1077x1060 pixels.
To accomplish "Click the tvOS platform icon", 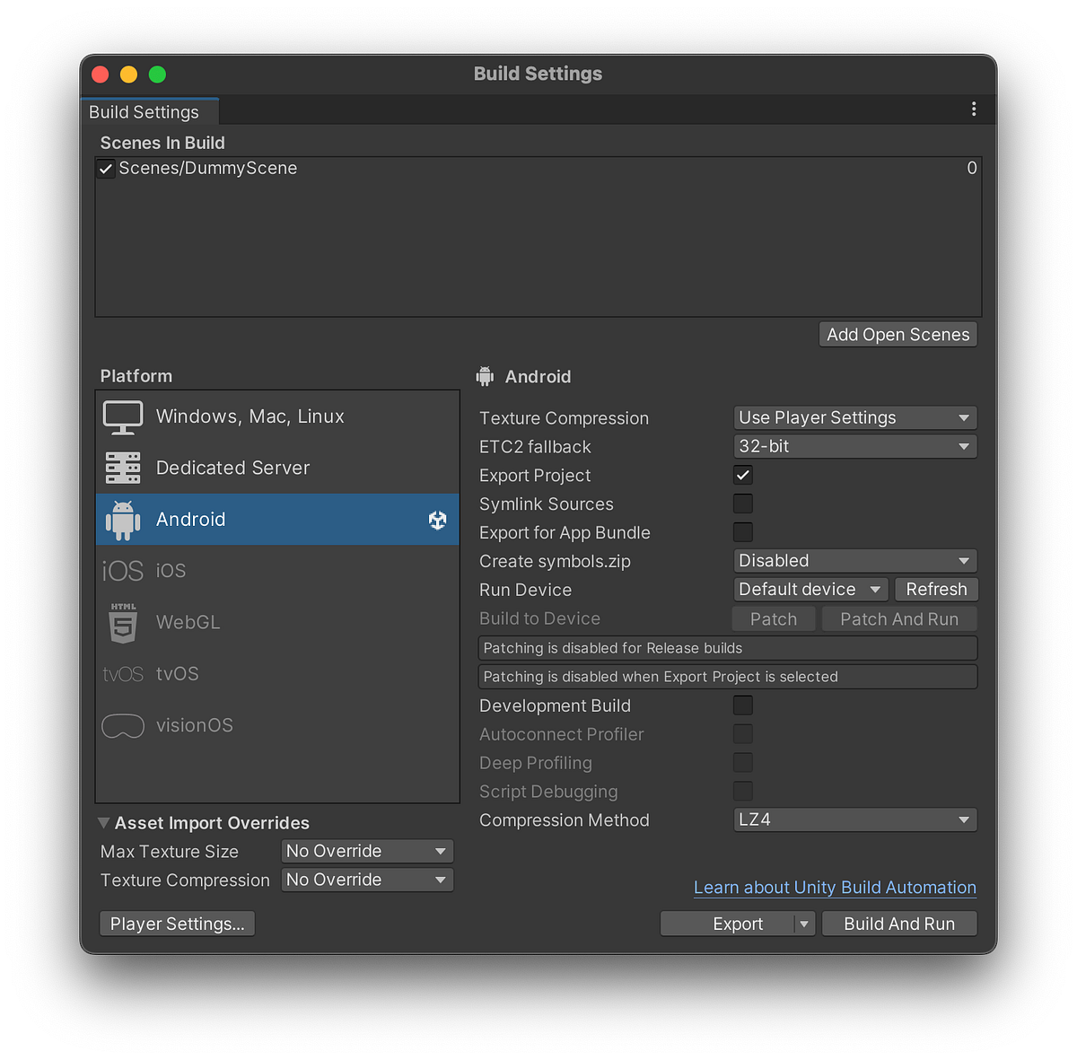I will [122, 673].
